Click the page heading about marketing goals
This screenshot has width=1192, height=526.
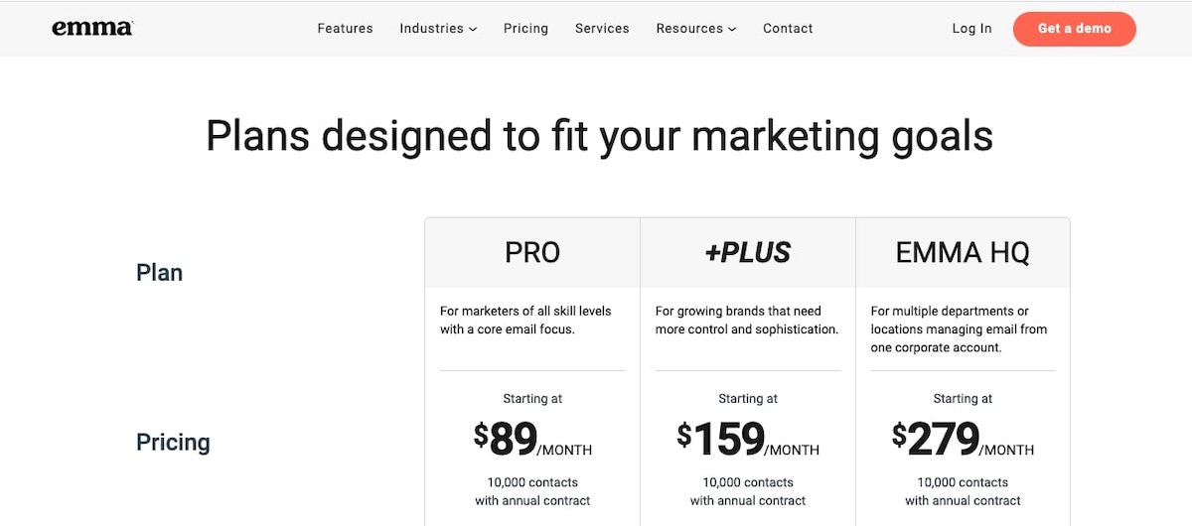click(x=599, y=136)
